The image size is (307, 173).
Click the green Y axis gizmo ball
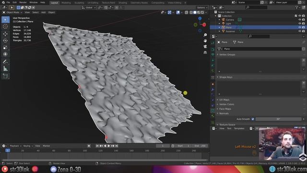pos(195,25)
